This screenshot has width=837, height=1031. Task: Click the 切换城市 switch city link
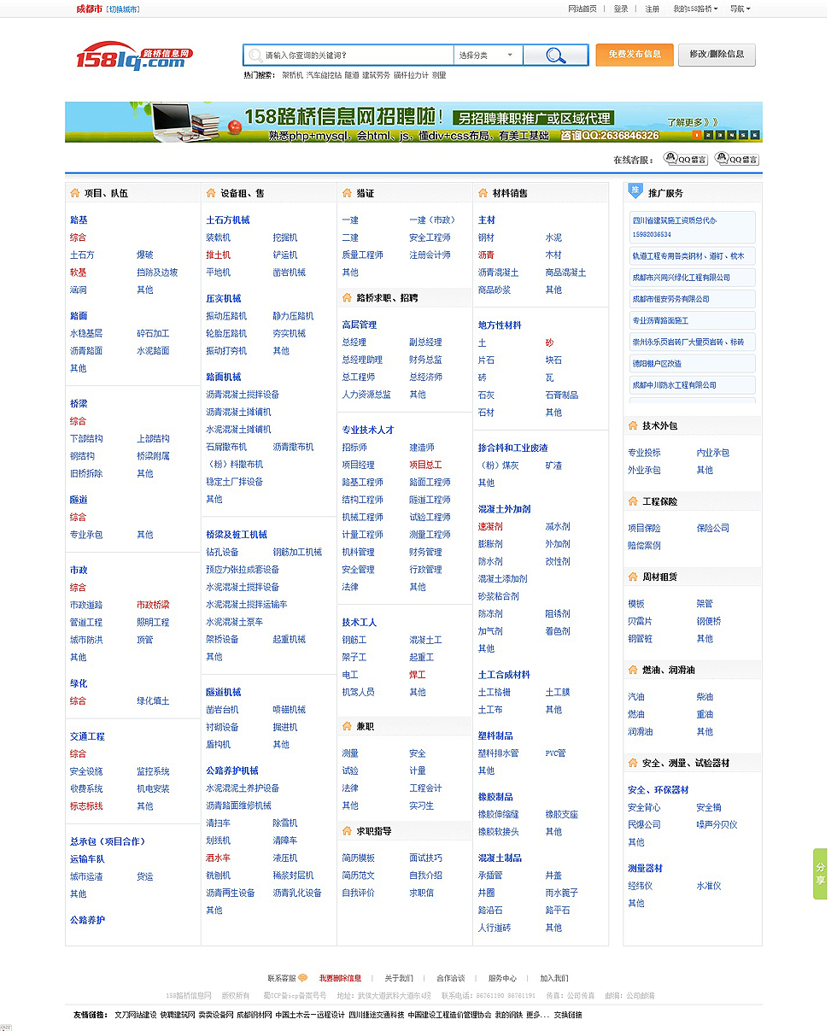pos(123,9)
